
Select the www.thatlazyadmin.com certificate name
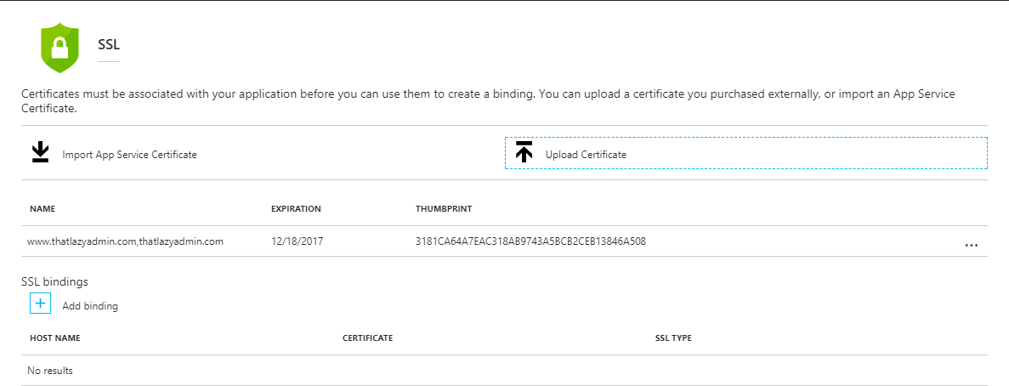[125, 241]
